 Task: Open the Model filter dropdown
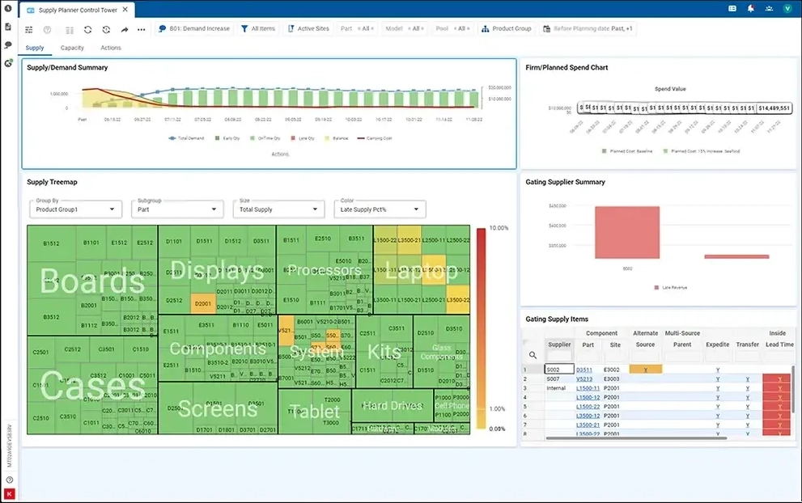tap(405, 28)
